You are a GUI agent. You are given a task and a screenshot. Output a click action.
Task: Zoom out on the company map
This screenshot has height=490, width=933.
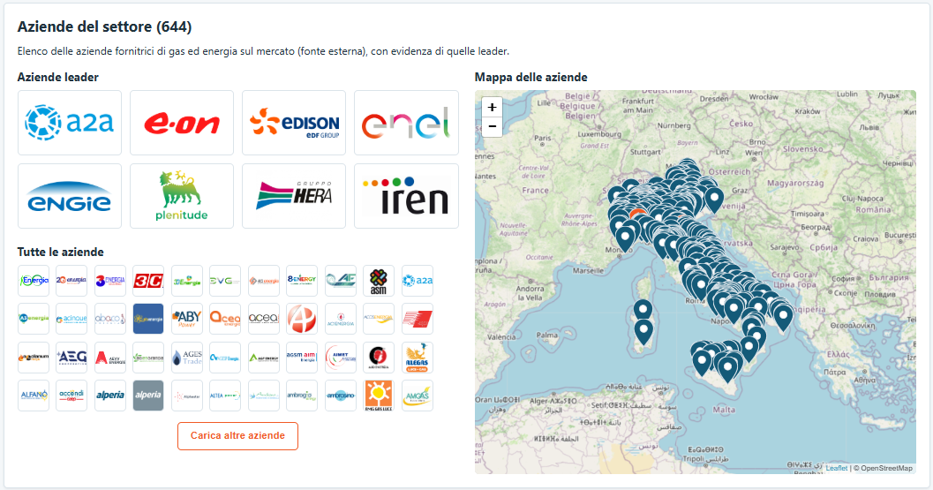point(492,127)
